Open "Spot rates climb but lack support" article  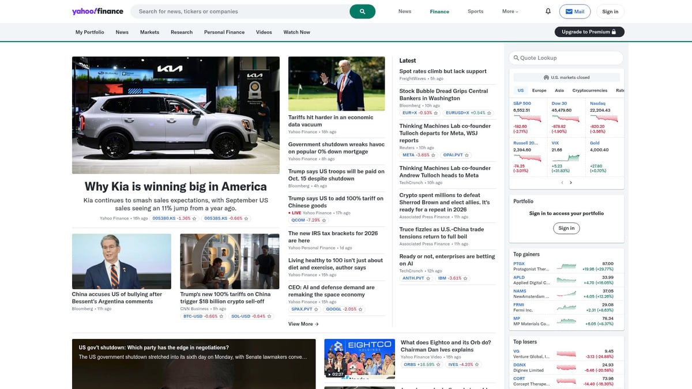pos(443,71)
